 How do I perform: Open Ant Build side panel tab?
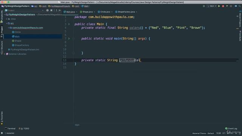point(240,36)
